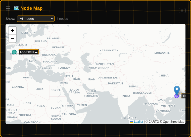Click the INDIA label on the map
This screenshot has width=191, height=137.
pos(126,96)
